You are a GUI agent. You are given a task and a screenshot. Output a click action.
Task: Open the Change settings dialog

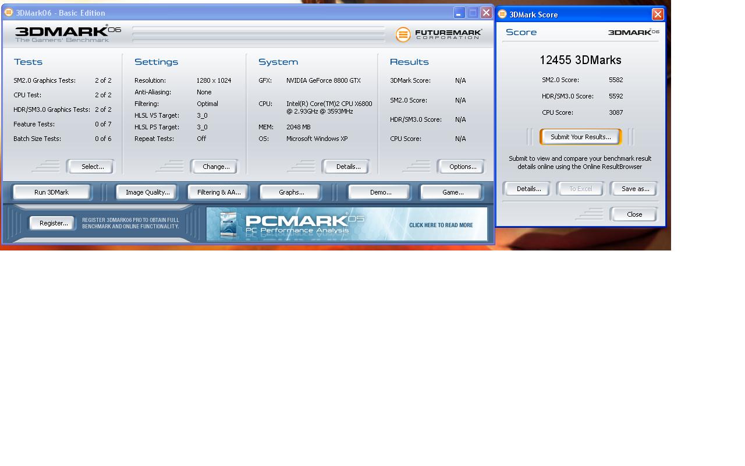(215, 167)
